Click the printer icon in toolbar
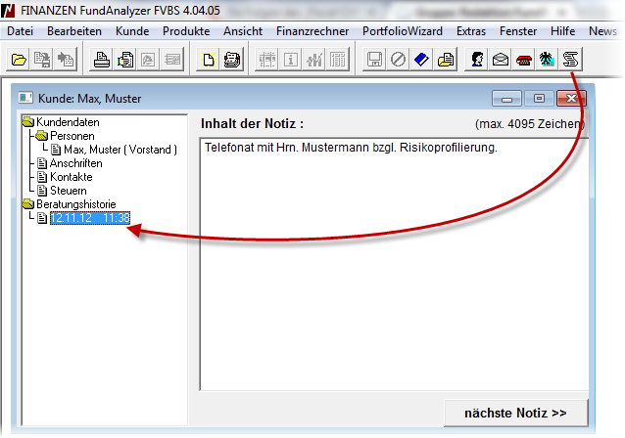Image resolution: width=625 pixels, height=438 pixels. pyautogui.click(x=101, y=60)
